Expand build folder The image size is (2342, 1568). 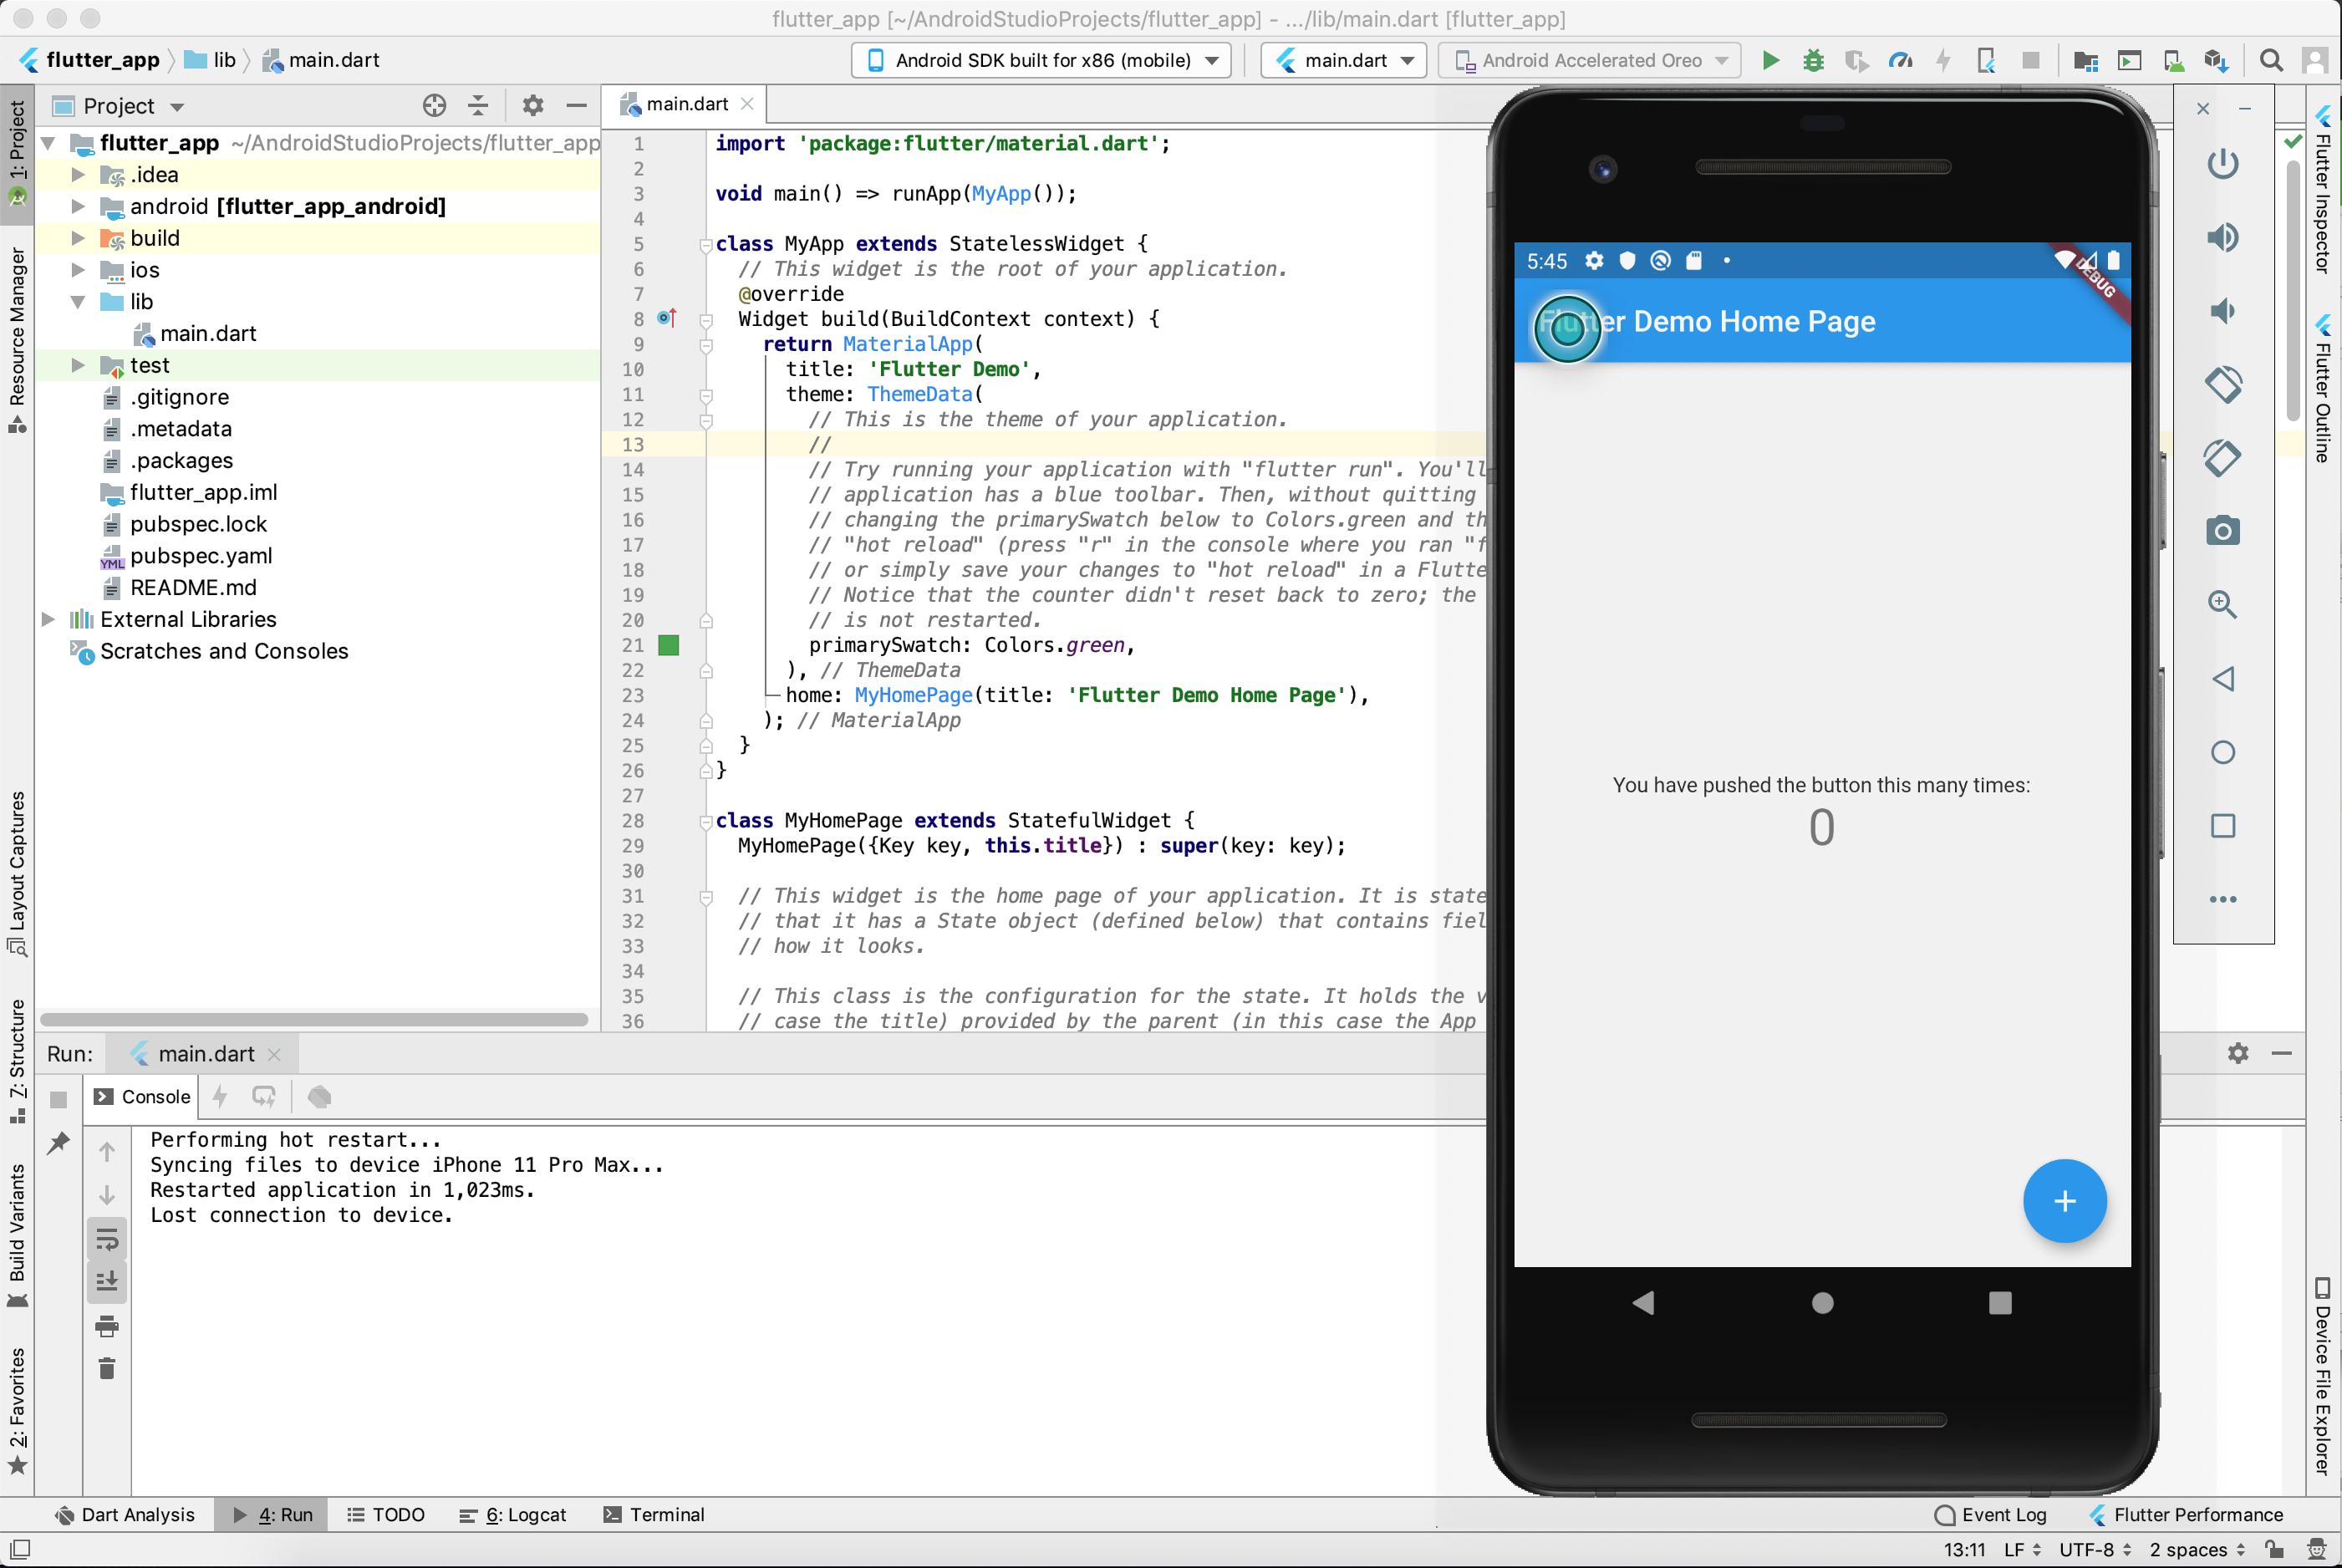pos(78,238)
